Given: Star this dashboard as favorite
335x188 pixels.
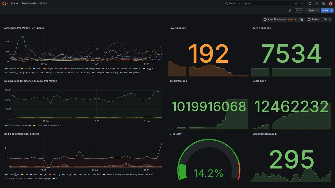Looking at the screenshot, I should click(290, 10).
